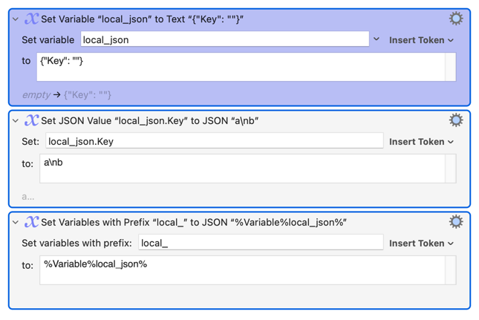Collapse the Set JSON Value action
The image size is (479, 320).
click(x=16, y=120)
